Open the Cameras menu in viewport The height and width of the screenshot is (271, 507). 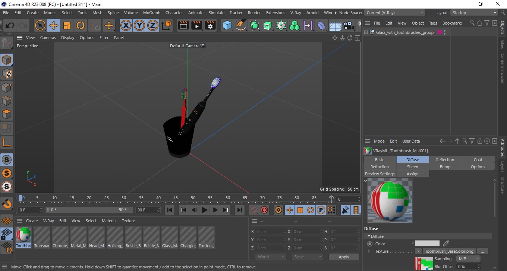point(48,38)
